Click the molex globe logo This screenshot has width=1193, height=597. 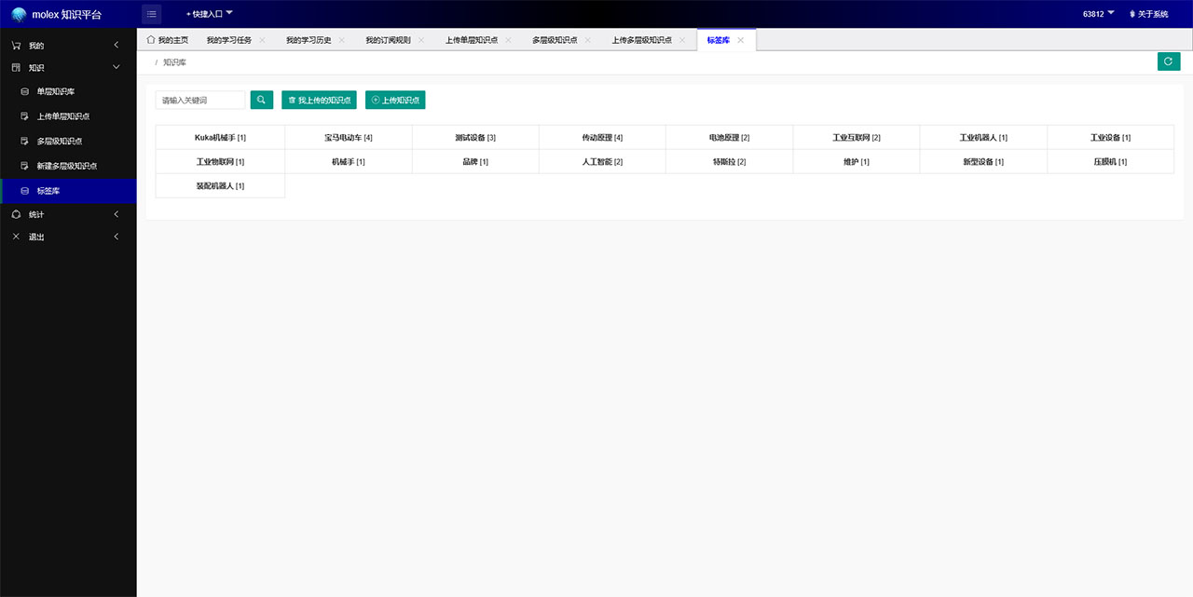19,14
